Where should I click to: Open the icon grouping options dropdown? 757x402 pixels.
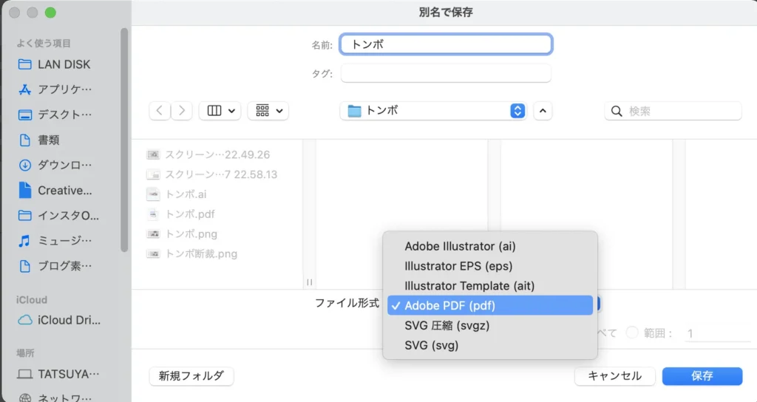click(x=268, y=111)
